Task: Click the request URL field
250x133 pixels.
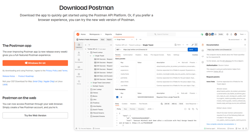Action: tap(155, 50)
